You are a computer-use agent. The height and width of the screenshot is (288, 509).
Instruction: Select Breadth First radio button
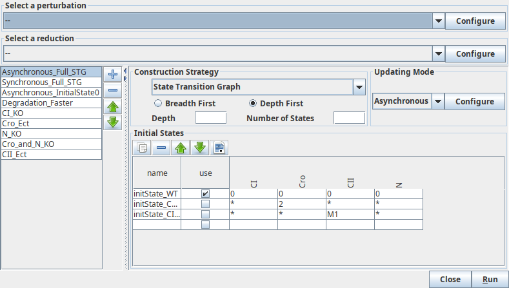click(185, 104)
